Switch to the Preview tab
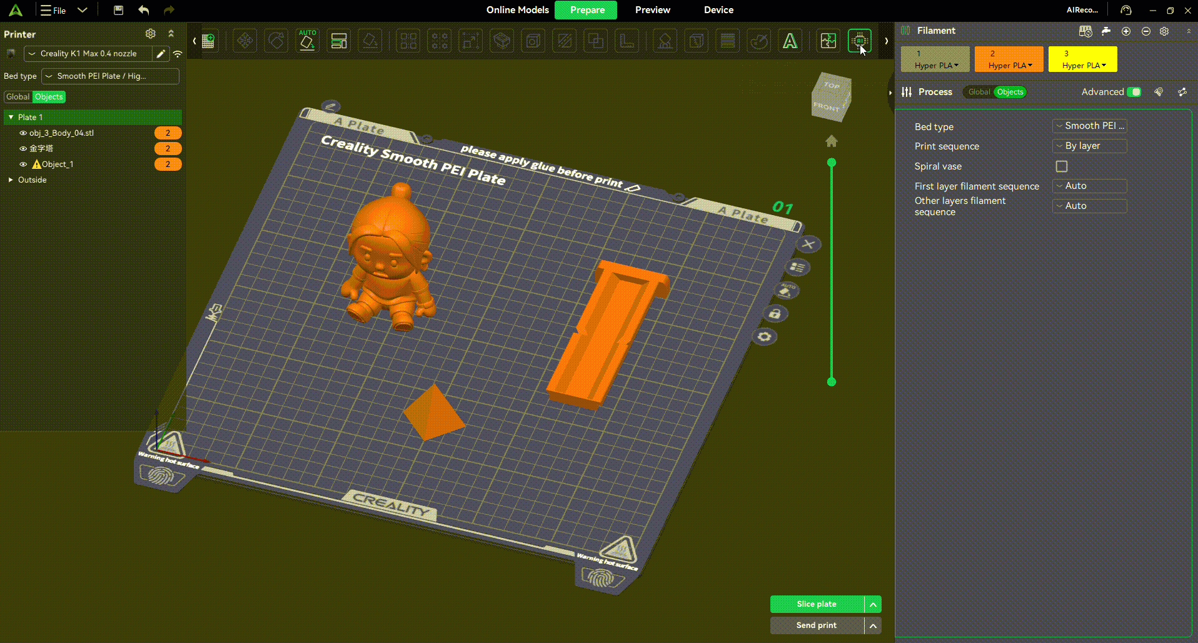1198x643 pixels. coord(652,10)
